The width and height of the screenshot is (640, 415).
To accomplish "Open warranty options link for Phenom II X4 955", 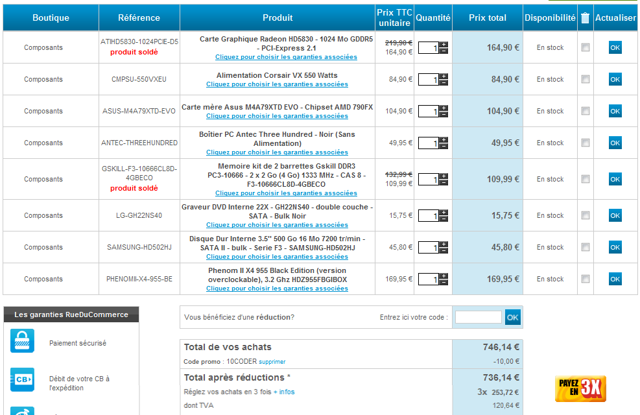I will pos(277,289).
